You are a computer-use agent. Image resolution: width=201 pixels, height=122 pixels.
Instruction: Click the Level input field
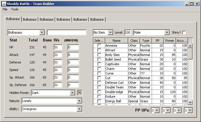coord(128,32)
